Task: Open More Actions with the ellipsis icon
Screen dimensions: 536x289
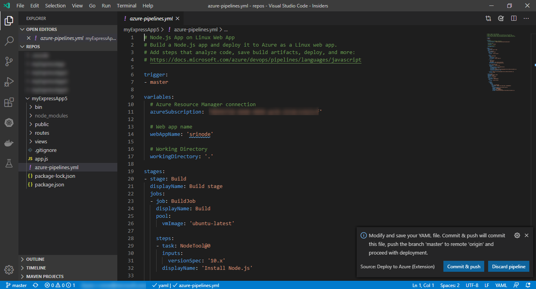Action: coord(526,18)
